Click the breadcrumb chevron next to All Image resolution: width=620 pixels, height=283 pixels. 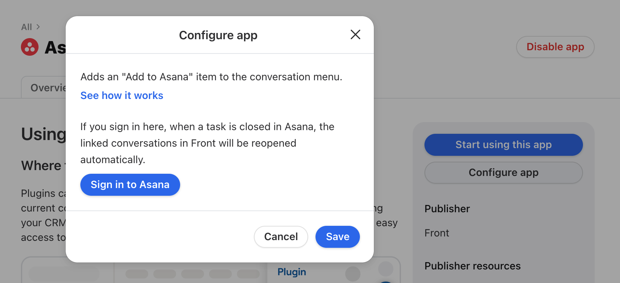(x=38, y=27)
